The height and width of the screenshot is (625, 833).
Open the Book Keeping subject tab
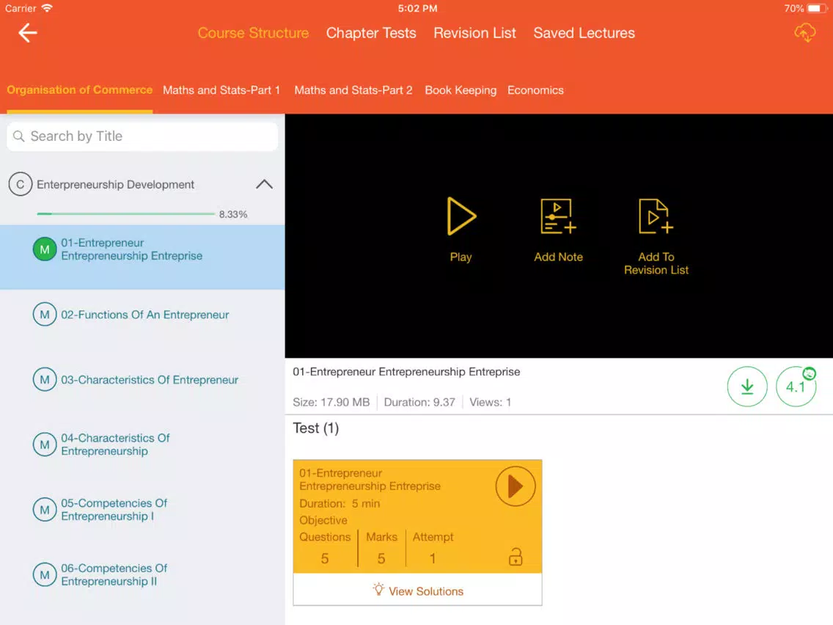460,90
